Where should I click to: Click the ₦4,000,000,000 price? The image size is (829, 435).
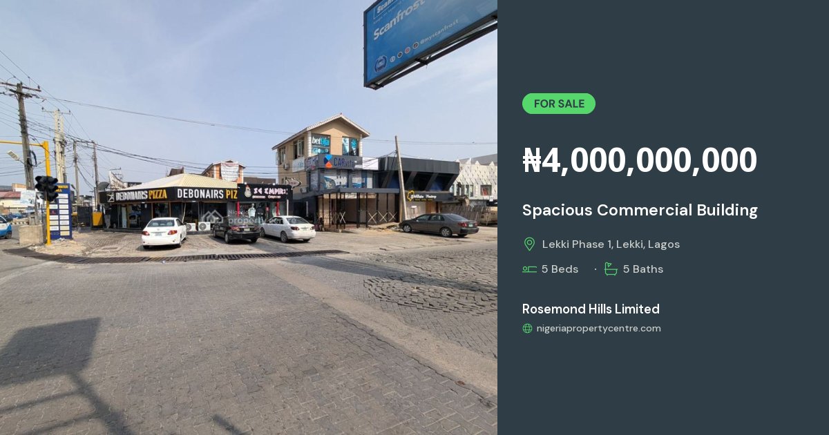click(640, 160)
